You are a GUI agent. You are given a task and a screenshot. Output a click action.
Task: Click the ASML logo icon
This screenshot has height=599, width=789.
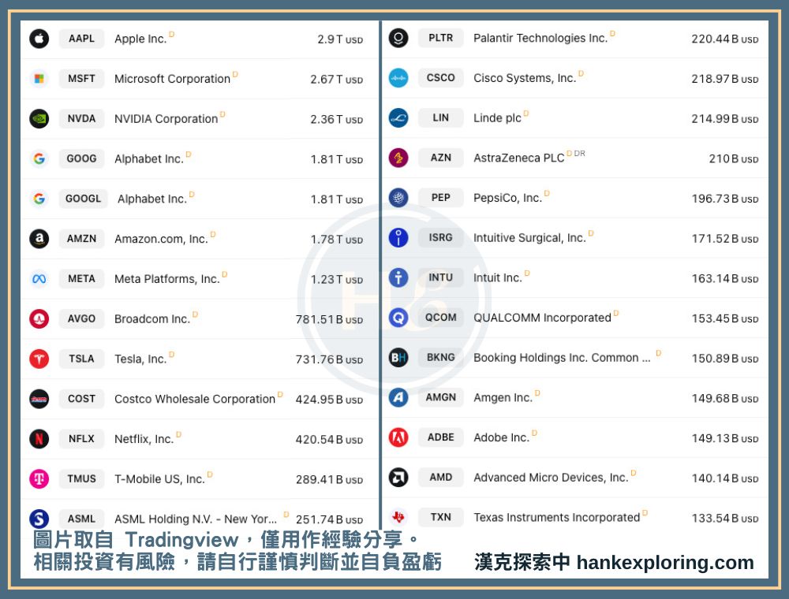[x=39, y=519]
